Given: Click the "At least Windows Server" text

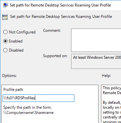Looking at the screenshot, I should click(x=97, y=57).
